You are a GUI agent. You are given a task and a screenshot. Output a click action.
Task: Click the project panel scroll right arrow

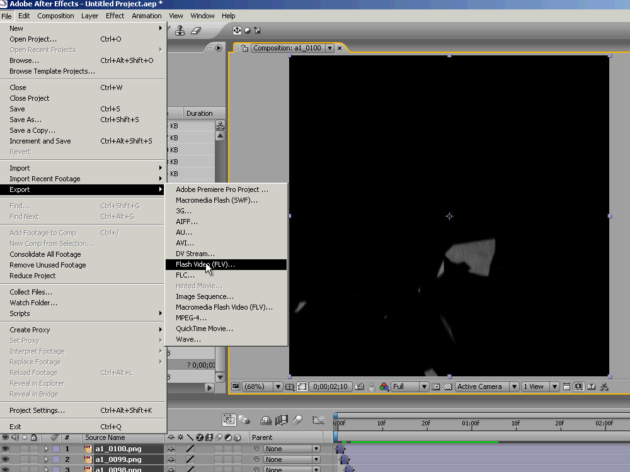[x=209, y=388]
